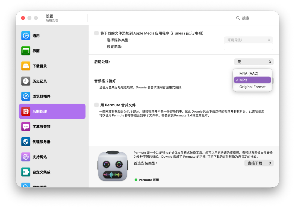Open the 通用 settings section icon
This screenshot has width=295, height=208.
tap(25, 36)
